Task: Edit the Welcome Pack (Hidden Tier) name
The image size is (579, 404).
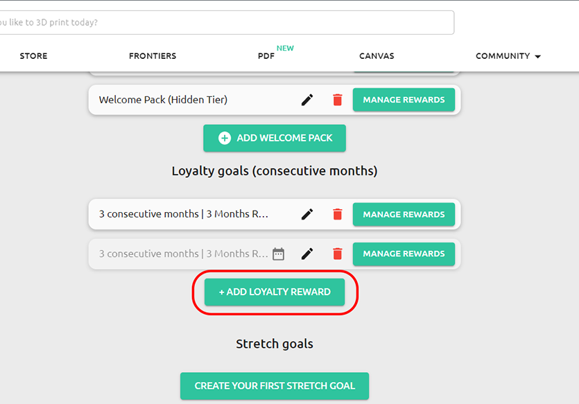Action: click(306, 100)
